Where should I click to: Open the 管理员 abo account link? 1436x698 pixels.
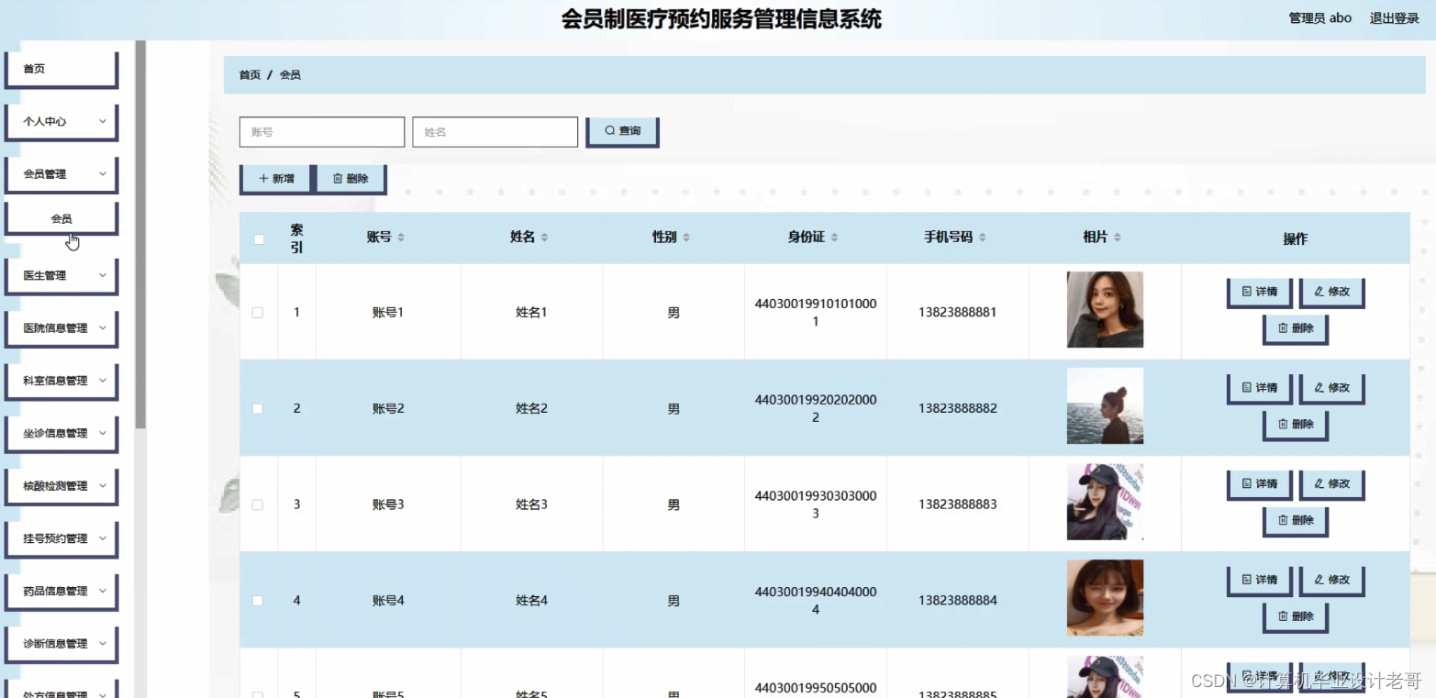coord(1319,18)
